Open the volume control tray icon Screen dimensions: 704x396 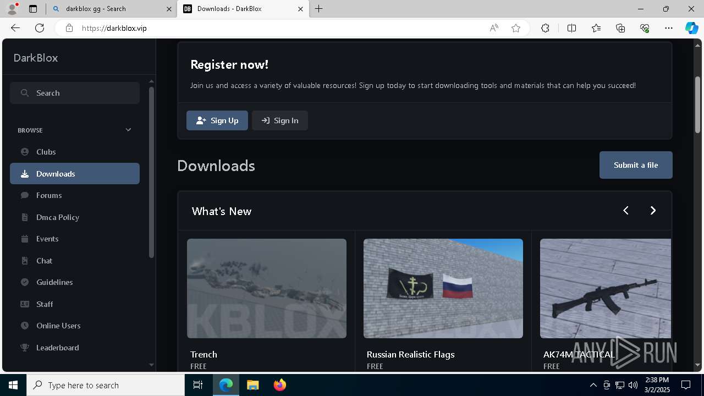[x=632, y=385]
